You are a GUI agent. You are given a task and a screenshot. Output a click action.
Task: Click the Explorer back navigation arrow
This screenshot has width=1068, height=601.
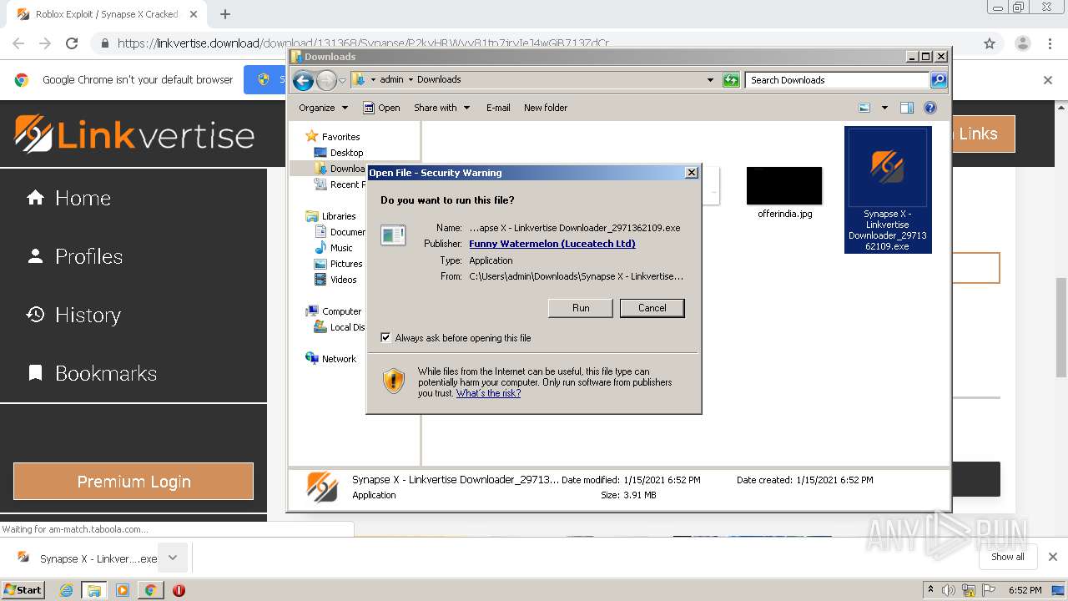(x=303, y=80)
